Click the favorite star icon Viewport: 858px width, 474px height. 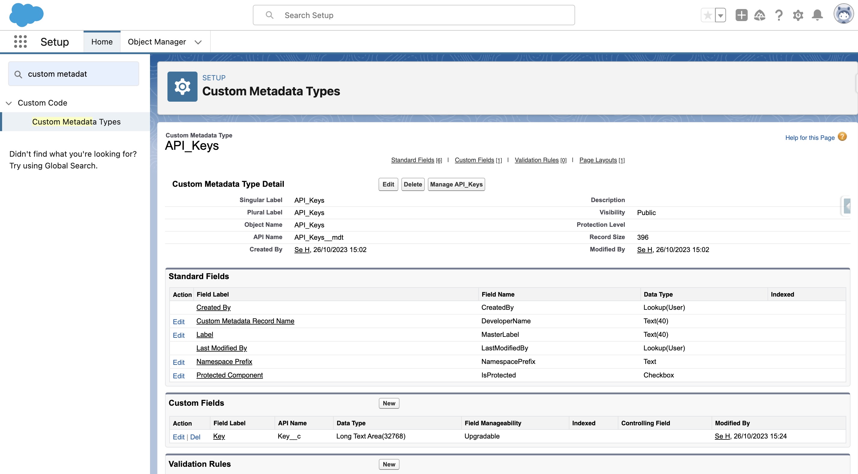[x=708, y=15]
